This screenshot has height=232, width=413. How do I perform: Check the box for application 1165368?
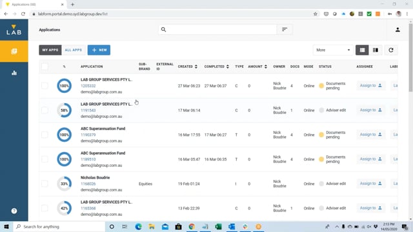pos(45,208)
